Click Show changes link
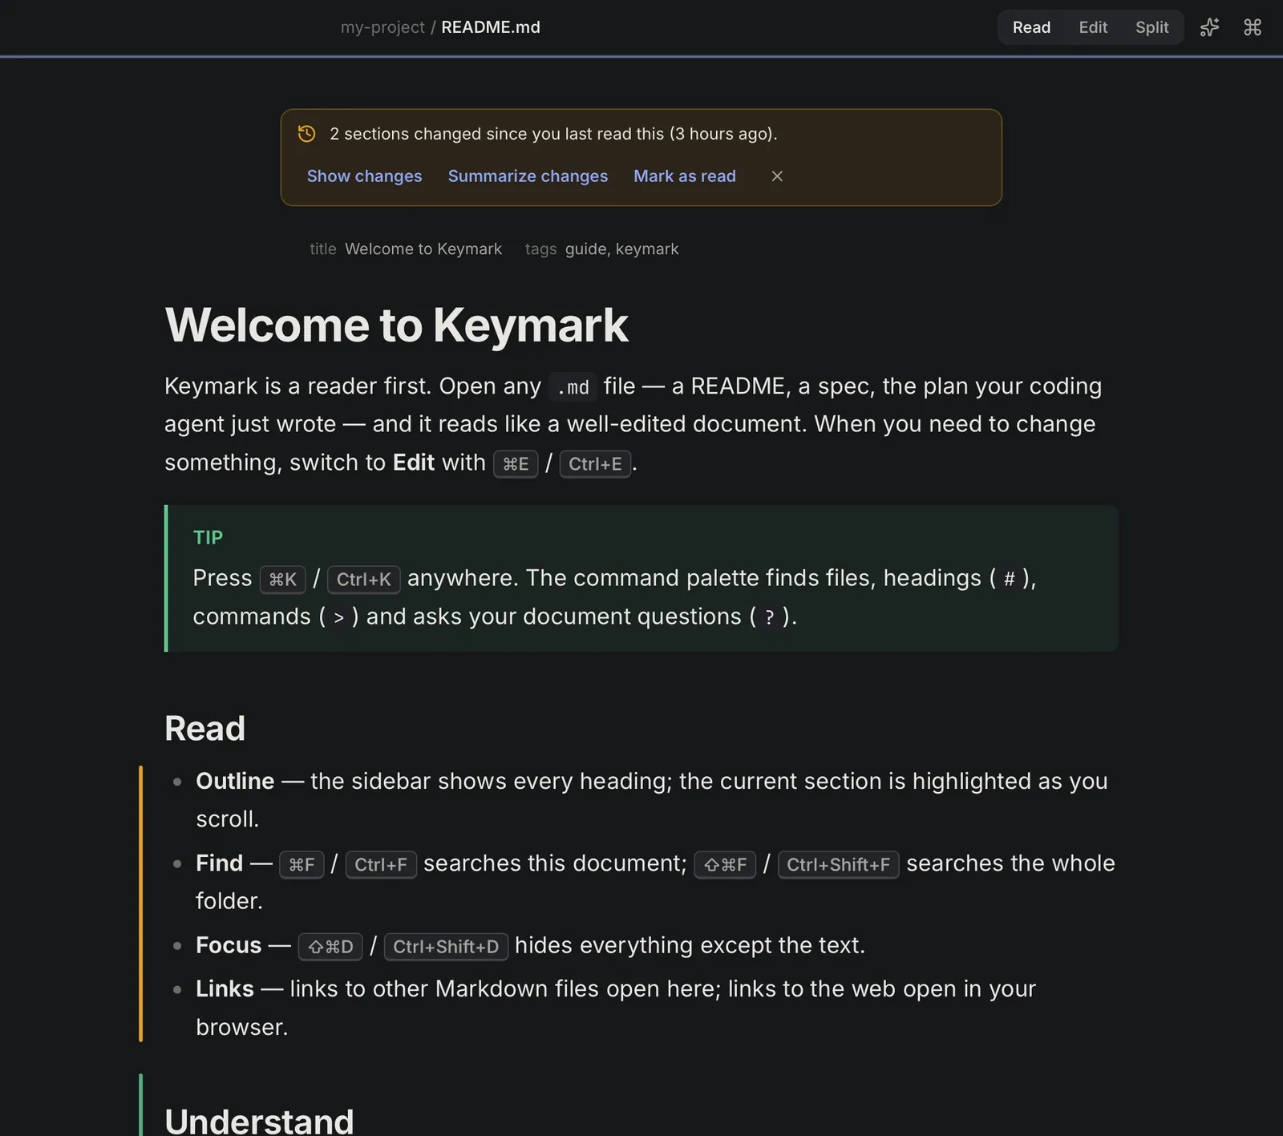The height and width of the screenshot is (1136, 1283). coord(364,176)
